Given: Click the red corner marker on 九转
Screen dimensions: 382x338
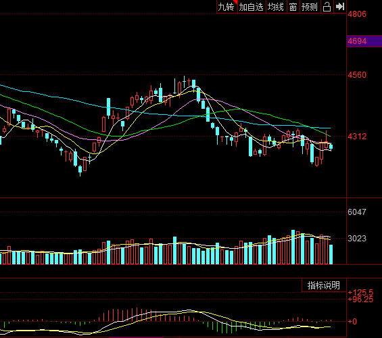Looking at the screenshot, I should pos(235,2).
